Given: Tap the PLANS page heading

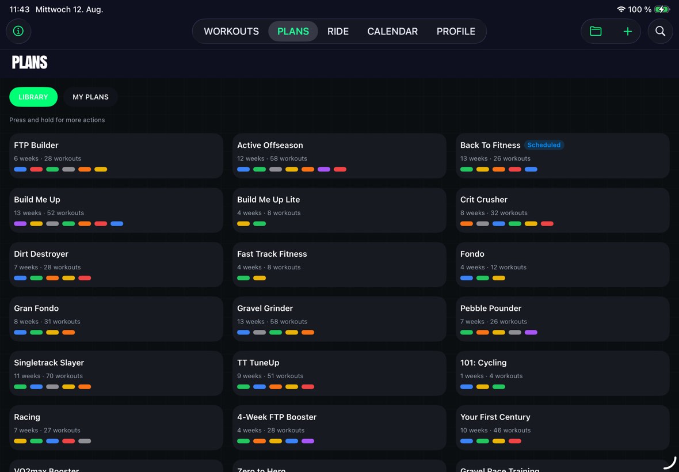Looking at the screenshot, I should click(x=29, y=63).
